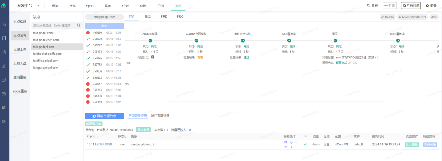442x161 pixels.
Task: Click the Aladdin构建 step check node
Action: pyautogui.click(x=150, y=40)
